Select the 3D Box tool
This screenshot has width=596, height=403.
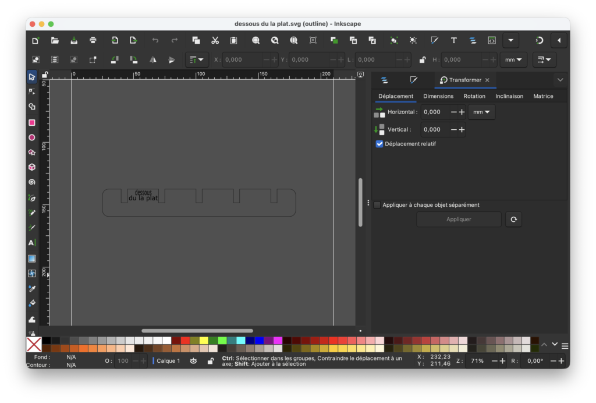tap(32, 167)
